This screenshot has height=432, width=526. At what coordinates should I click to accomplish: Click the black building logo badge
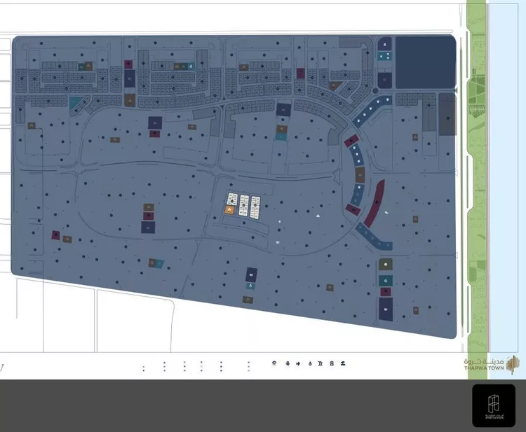pyautogui.click(x=494, y=405)
